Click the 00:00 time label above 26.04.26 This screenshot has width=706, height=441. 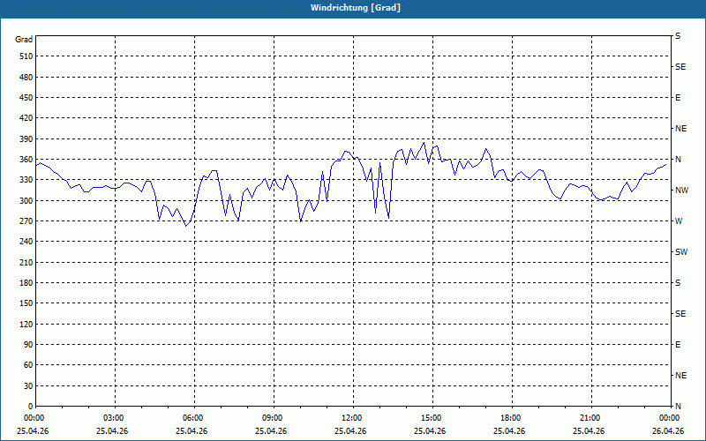[669, 418]
